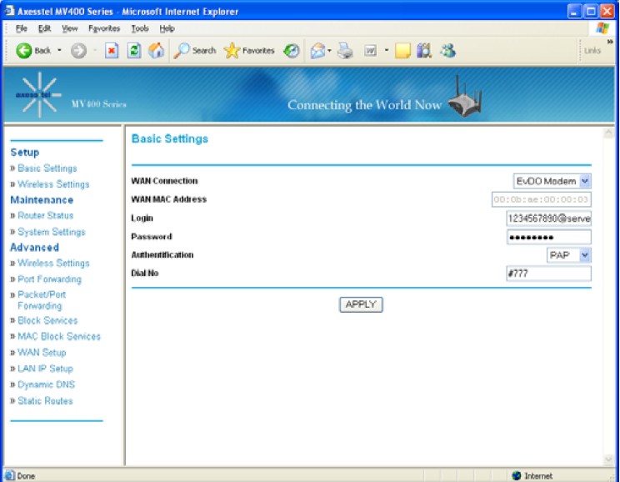Open the Edit menu
620x482 pixels.
[x=44, y=28]
